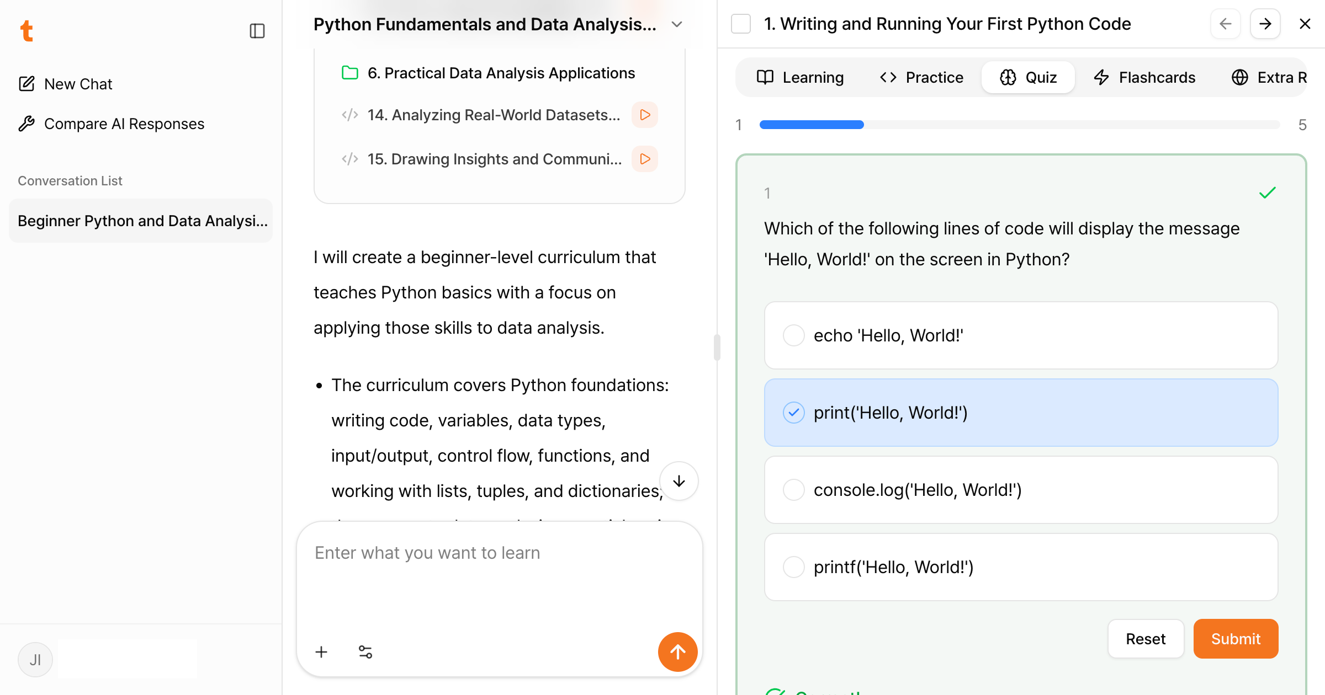Click the blue quiz progress bar
Screen dimensions: 1325x695
[x=812, y=125]
